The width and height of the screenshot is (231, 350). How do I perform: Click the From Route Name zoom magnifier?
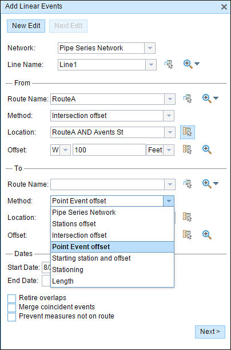pos(207,99)
